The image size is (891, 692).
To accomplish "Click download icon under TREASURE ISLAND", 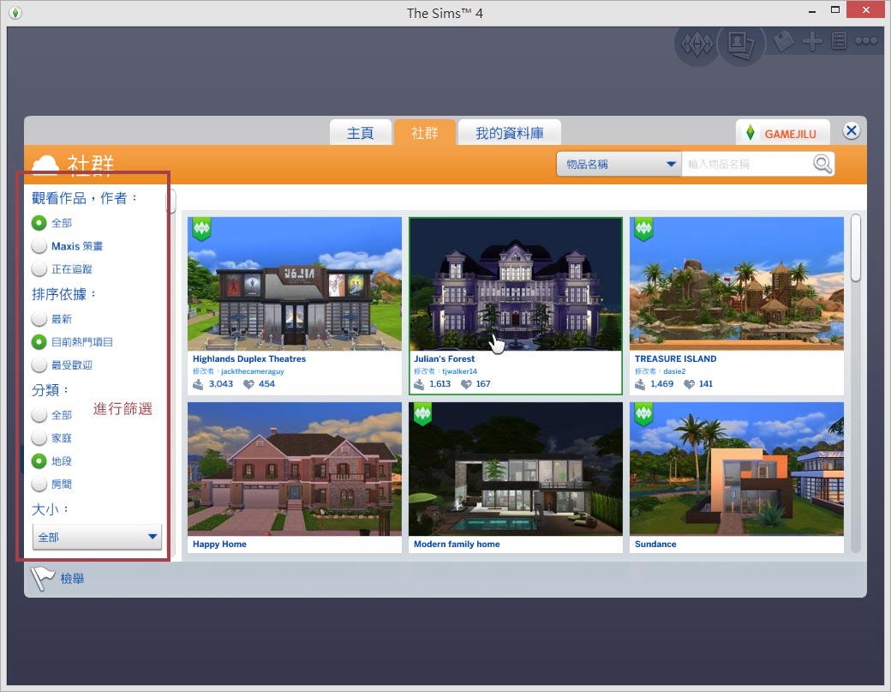I will click(640, 384).
